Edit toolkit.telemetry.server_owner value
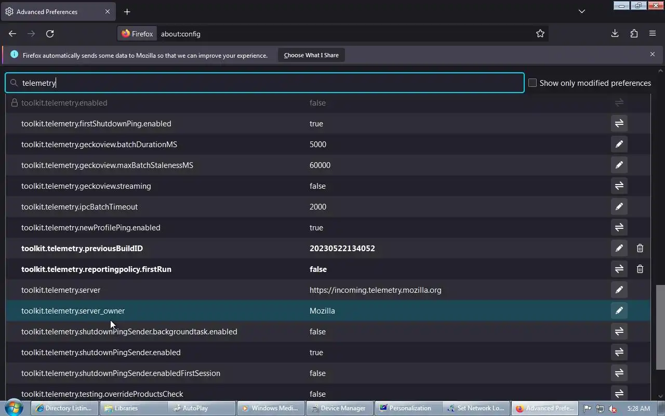 [x=619, y=310]
